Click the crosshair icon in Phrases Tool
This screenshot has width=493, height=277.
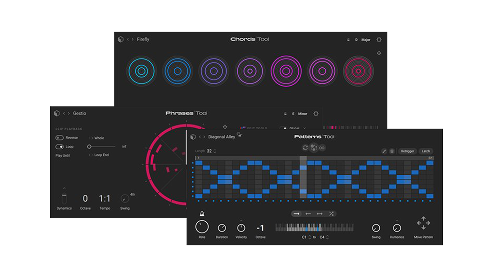225,127
